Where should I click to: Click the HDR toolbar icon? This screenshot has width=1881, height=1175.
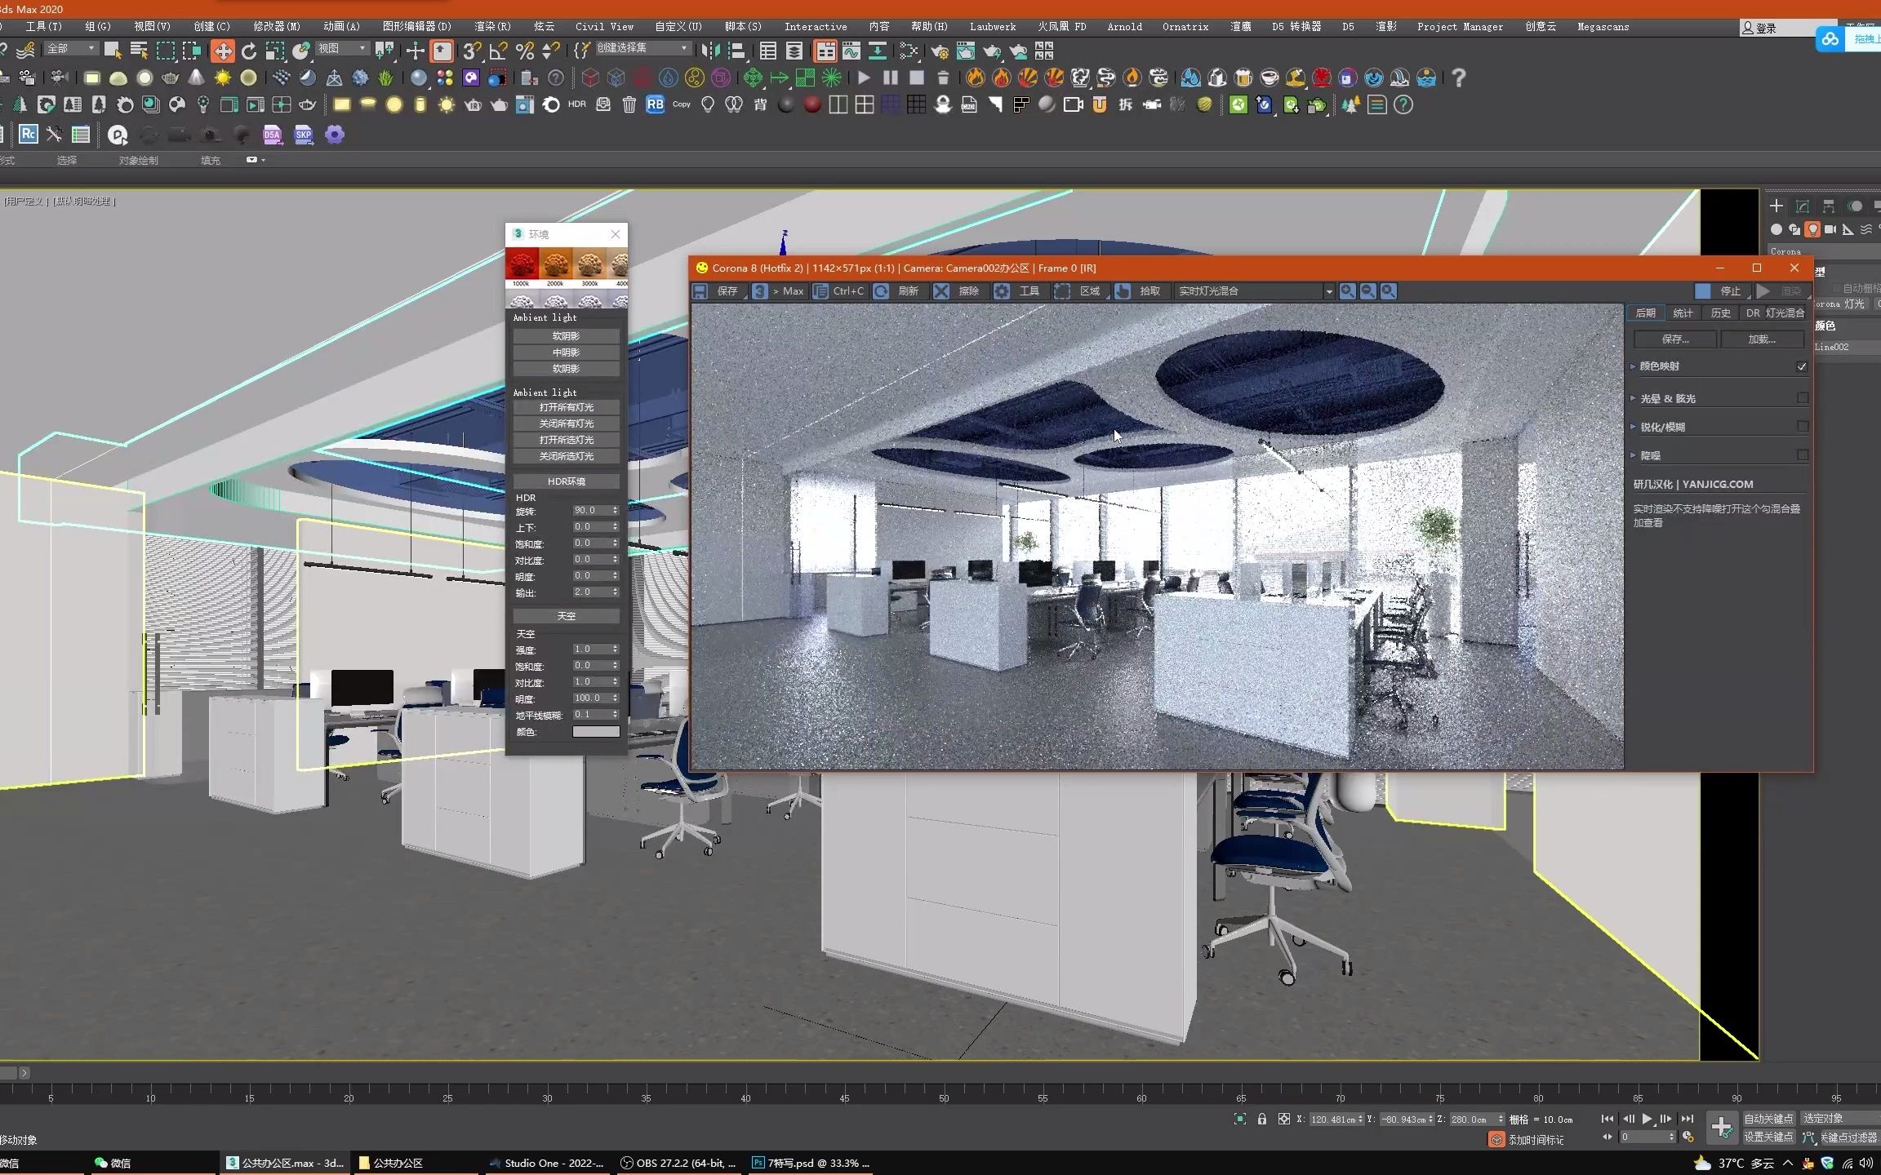tap(576, 104)
